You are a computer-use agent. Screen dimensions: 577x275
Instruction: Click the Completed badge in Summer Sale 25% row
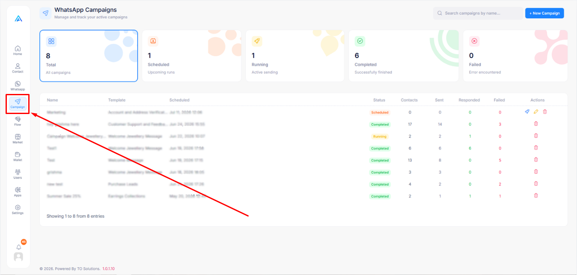click(x=380, y=196)
